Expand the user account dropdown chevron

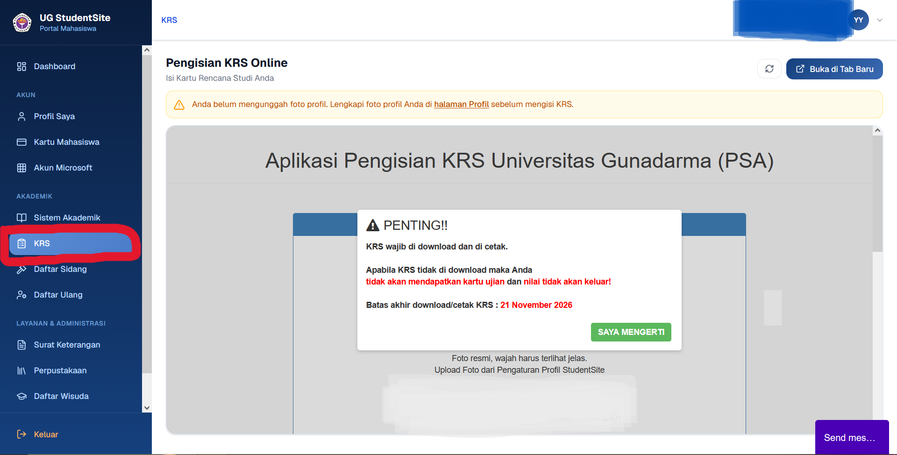(880, 20)
